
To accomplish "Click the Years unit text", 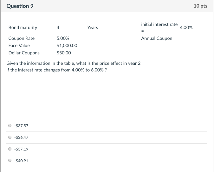I will [x=93, y=28].
